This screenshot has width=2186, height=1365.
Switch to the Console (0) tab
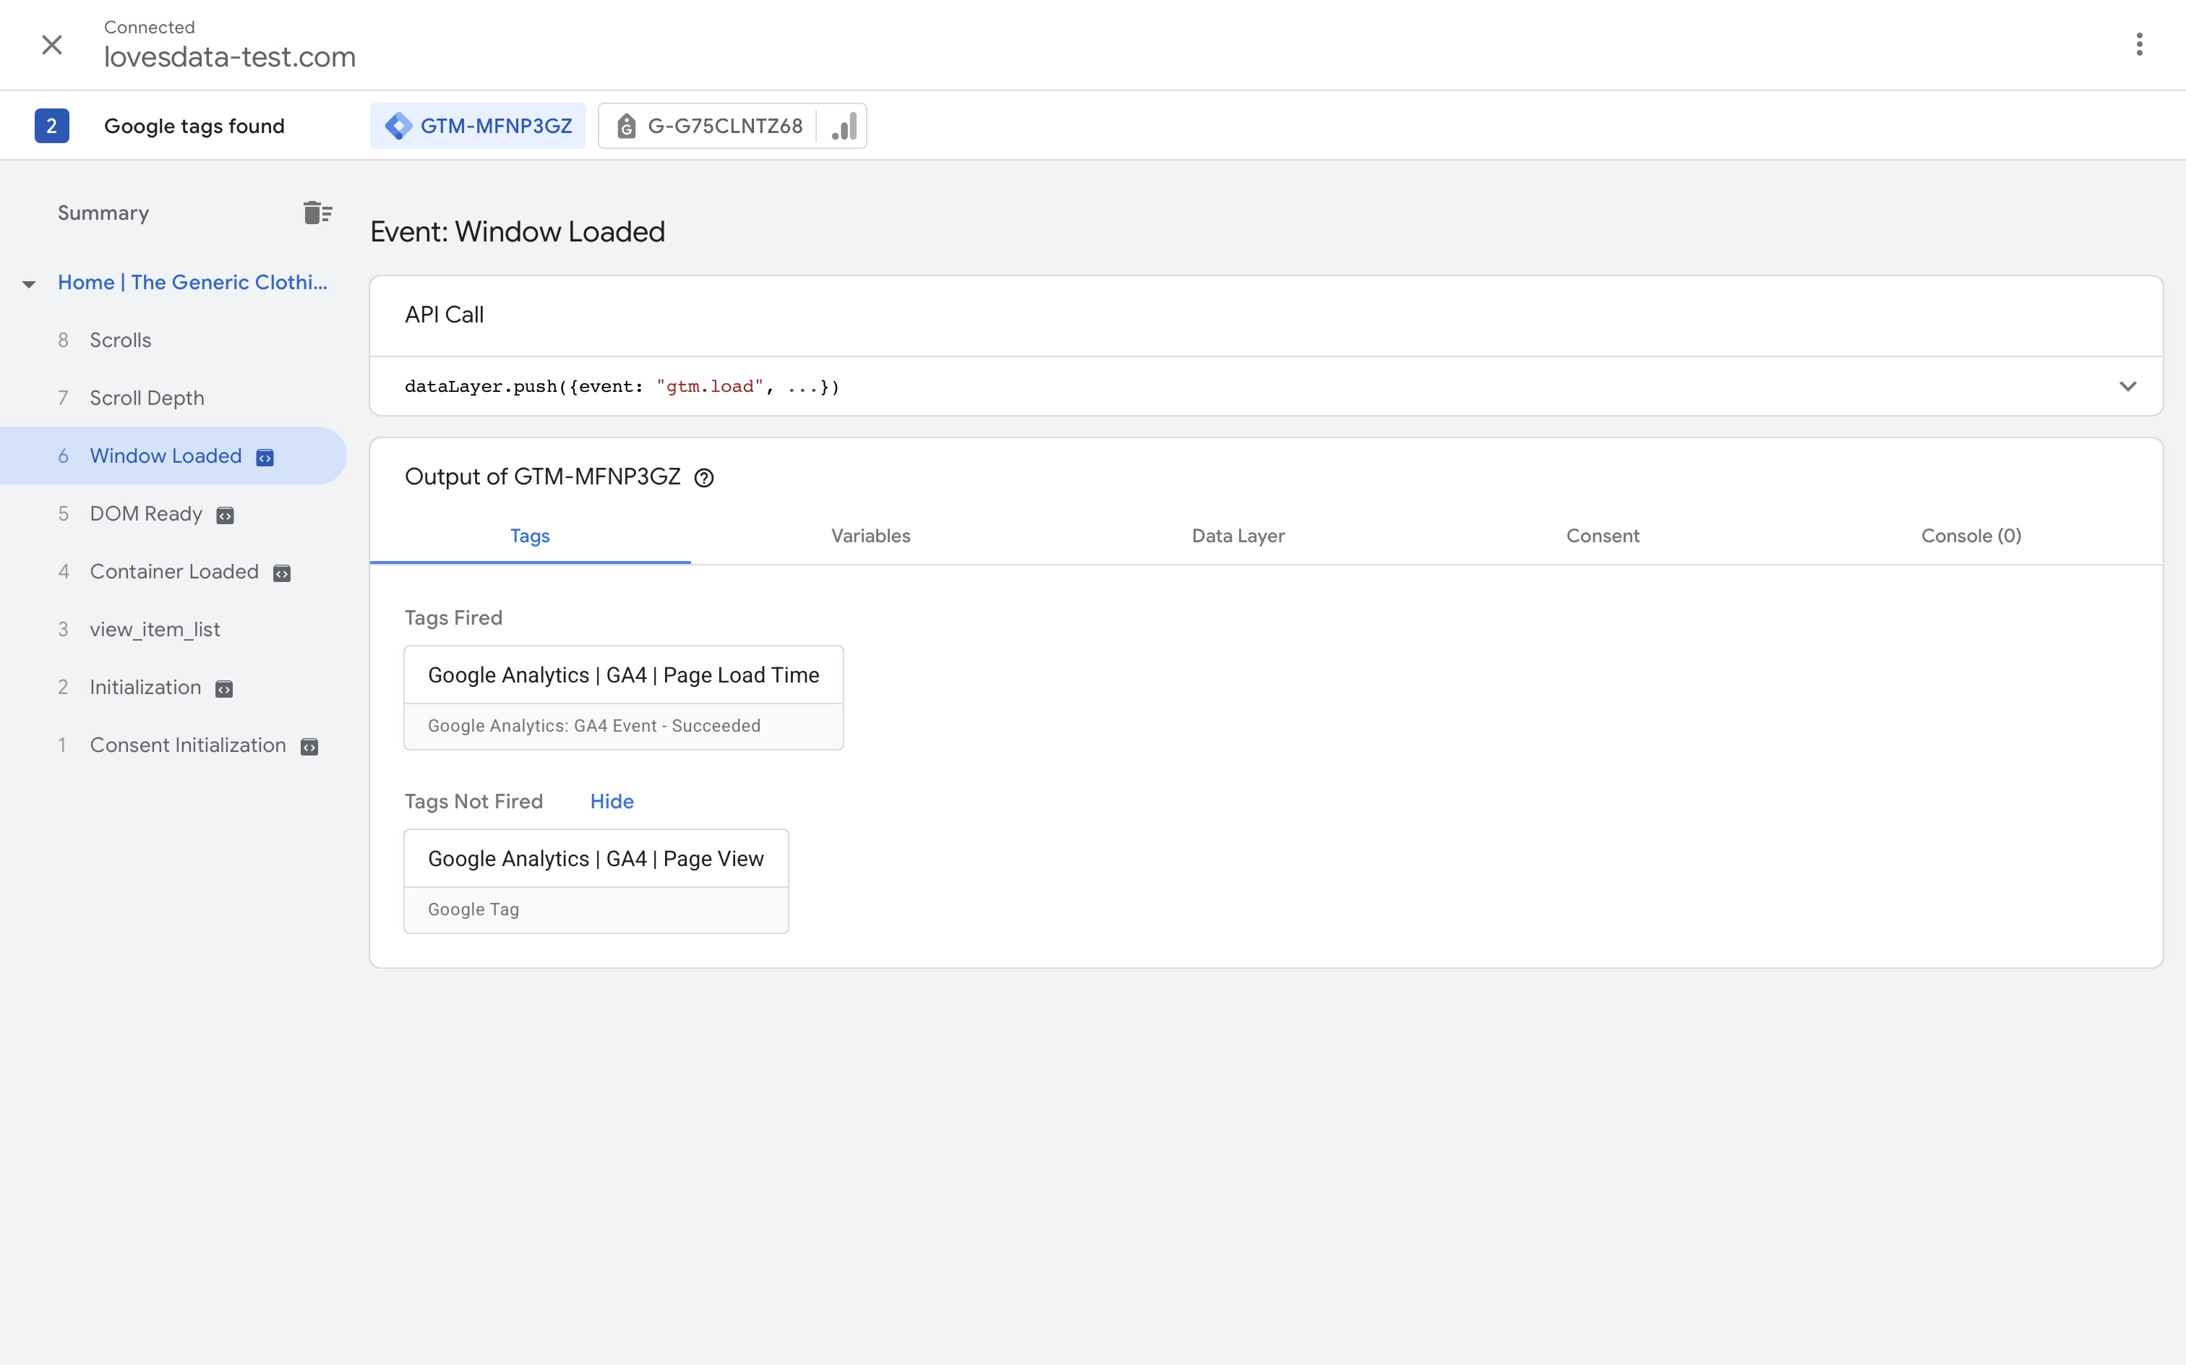(1971, 535)
